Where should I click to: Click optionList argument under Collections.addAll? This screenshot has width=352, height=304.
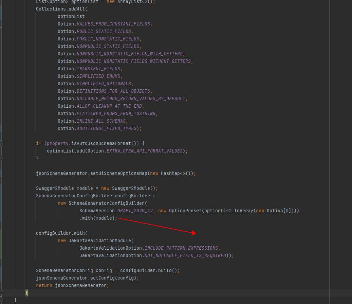pos(71,16)
